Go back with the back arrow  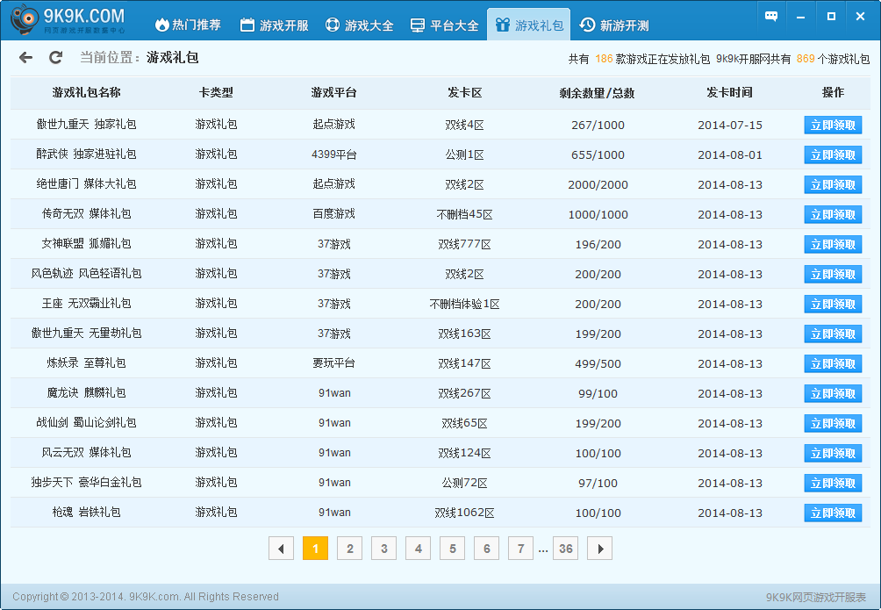coord(25,57)
